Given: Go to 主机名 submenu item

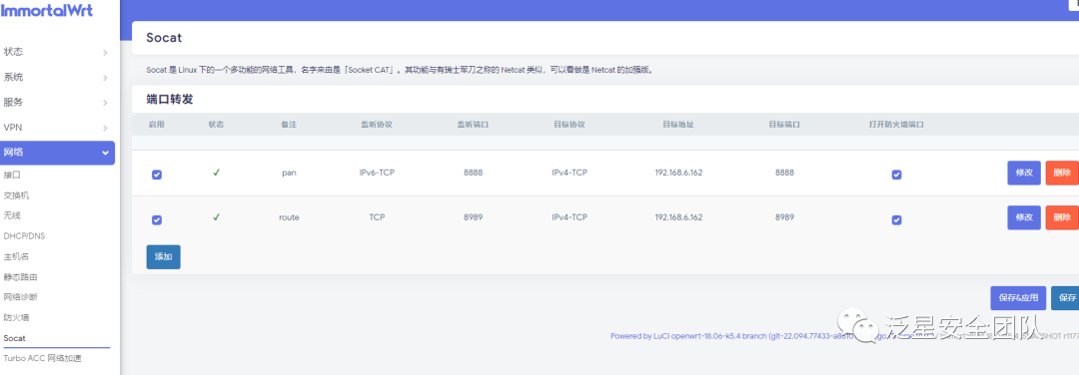Looking at the screenshot, I should 16,256.
